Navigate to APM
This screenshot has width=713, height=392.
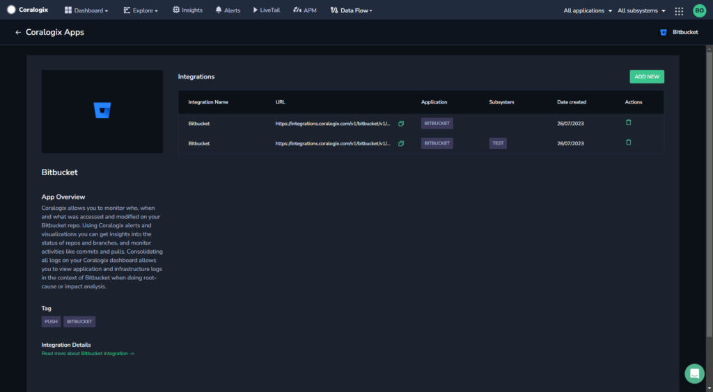[x=305, y=10]
